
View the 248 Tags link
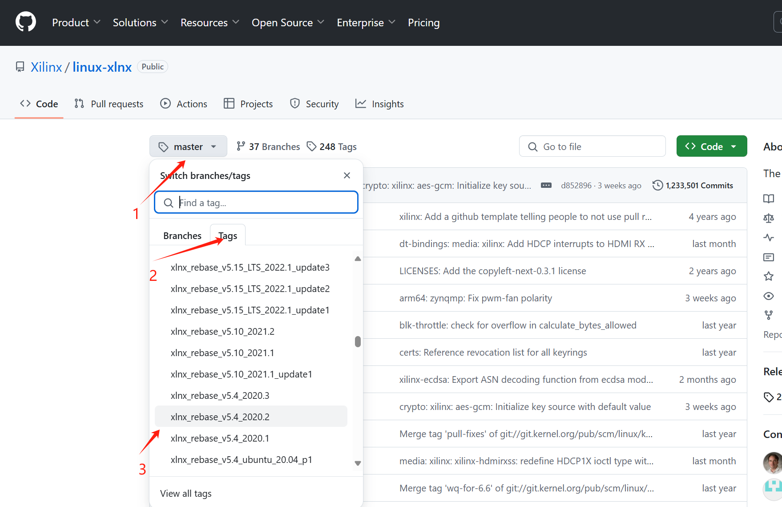click(332, 146)
